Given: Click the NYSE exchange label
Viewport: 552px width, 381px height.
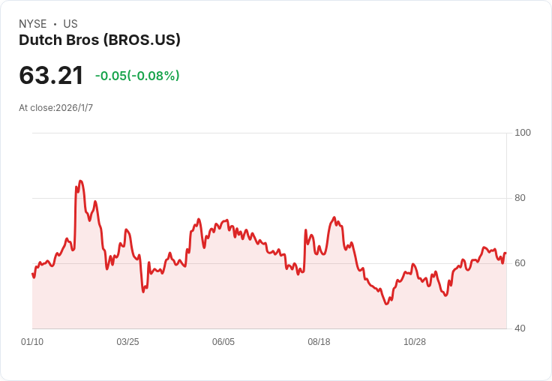Looking at the screenshot, I should pyautogui.click(x=33, y=24).
